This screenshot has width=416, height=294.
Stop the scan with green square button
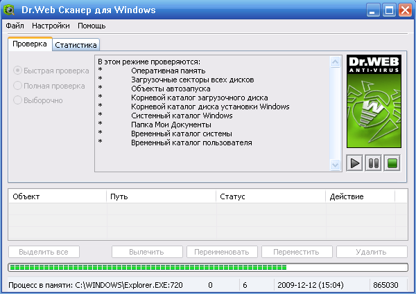392,163
